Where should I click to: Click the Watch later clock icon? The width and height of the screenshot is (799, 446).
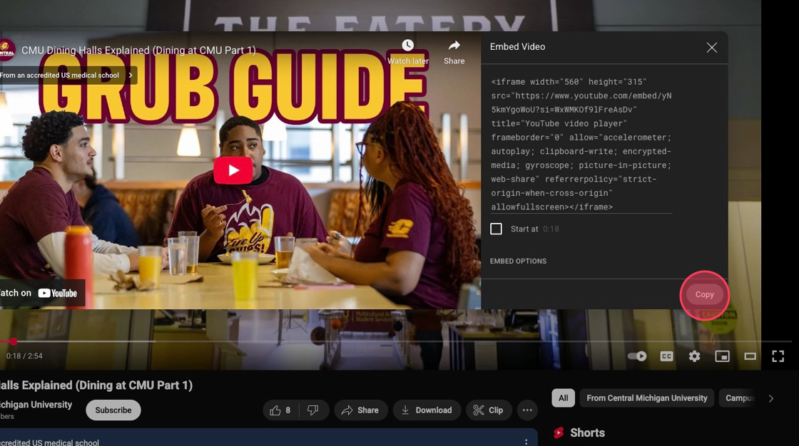tap(407, 46)
